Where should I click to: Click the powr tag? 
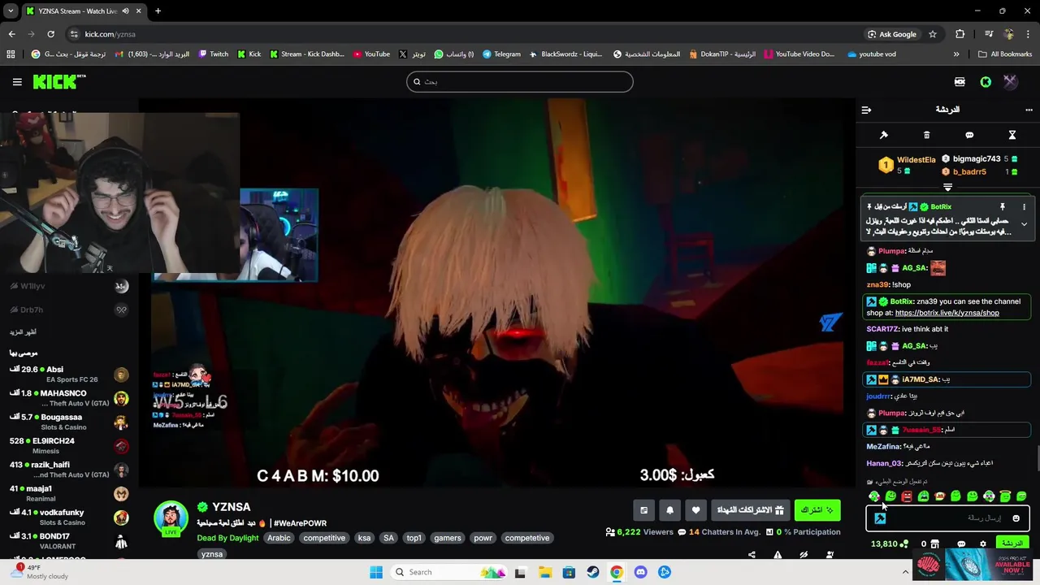coord(483,538)
